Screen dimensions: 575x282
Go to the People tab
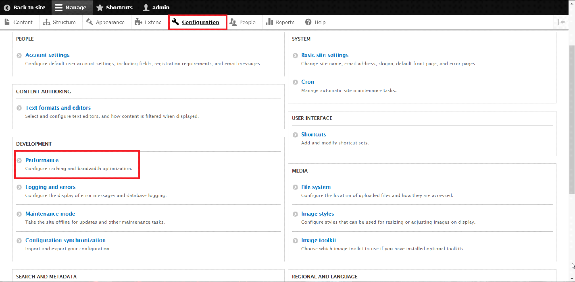point(243,22)
